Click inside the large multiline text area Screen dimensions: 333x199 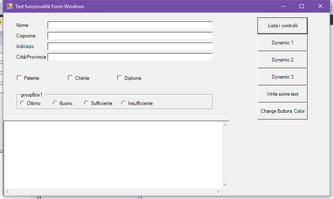click(x=113, y=155)
